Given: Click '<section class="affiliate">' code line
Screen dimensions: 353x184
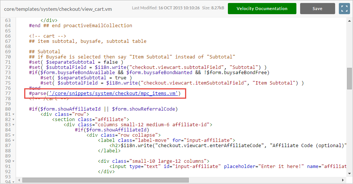Looking at the screenshot, I should [91, 120].
